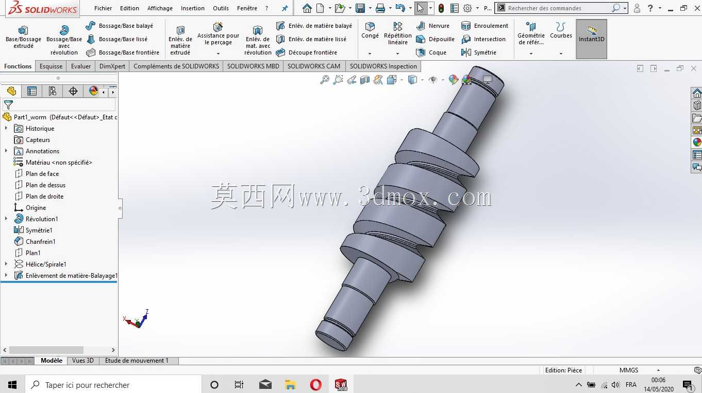Open the Courbes curves tool

(x=561, y=30)
